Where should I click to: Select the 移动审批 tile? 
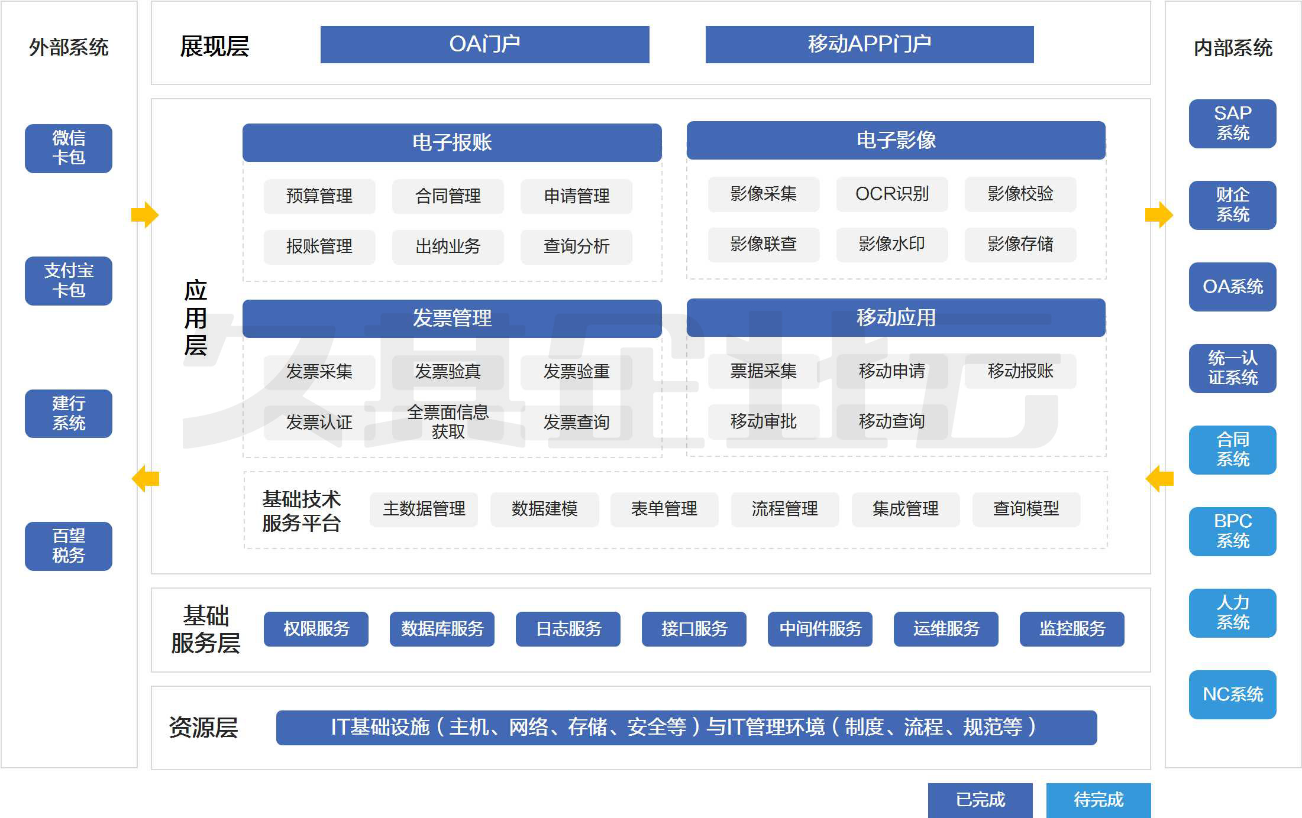(763, 421)
